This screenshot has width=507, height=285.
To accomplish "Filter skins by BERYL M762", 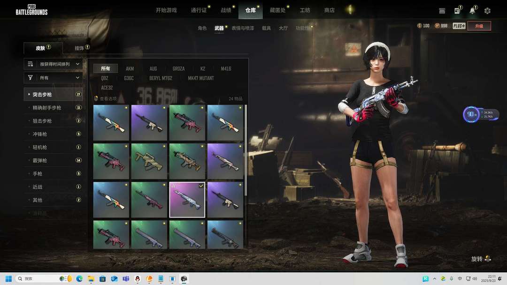I will tap(161, 78).
